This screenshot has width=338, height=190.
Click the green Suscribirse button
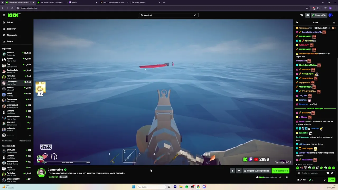click(280, 171)
